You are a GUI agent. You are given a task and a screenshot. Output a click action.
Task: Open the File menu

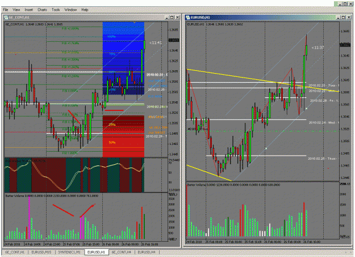(6, 10)
